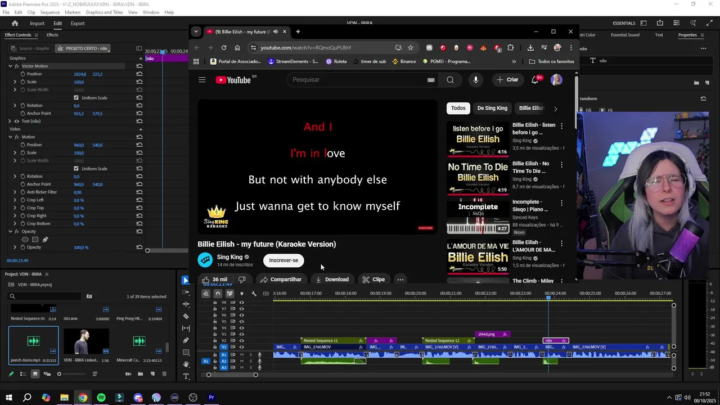Click the Download button below the video
The width and height of the screenshot is (720, 405).
pos(332,280)
